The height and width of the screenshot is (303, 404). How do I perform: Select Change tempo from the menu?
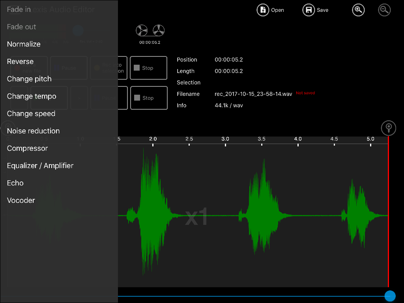coord(32,96)
